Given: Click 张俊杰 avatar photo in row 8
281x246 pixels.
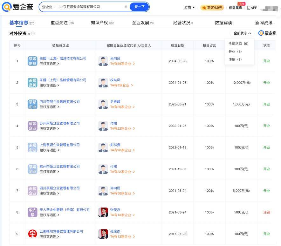Looking at the screenshot, I should [103, 212].
